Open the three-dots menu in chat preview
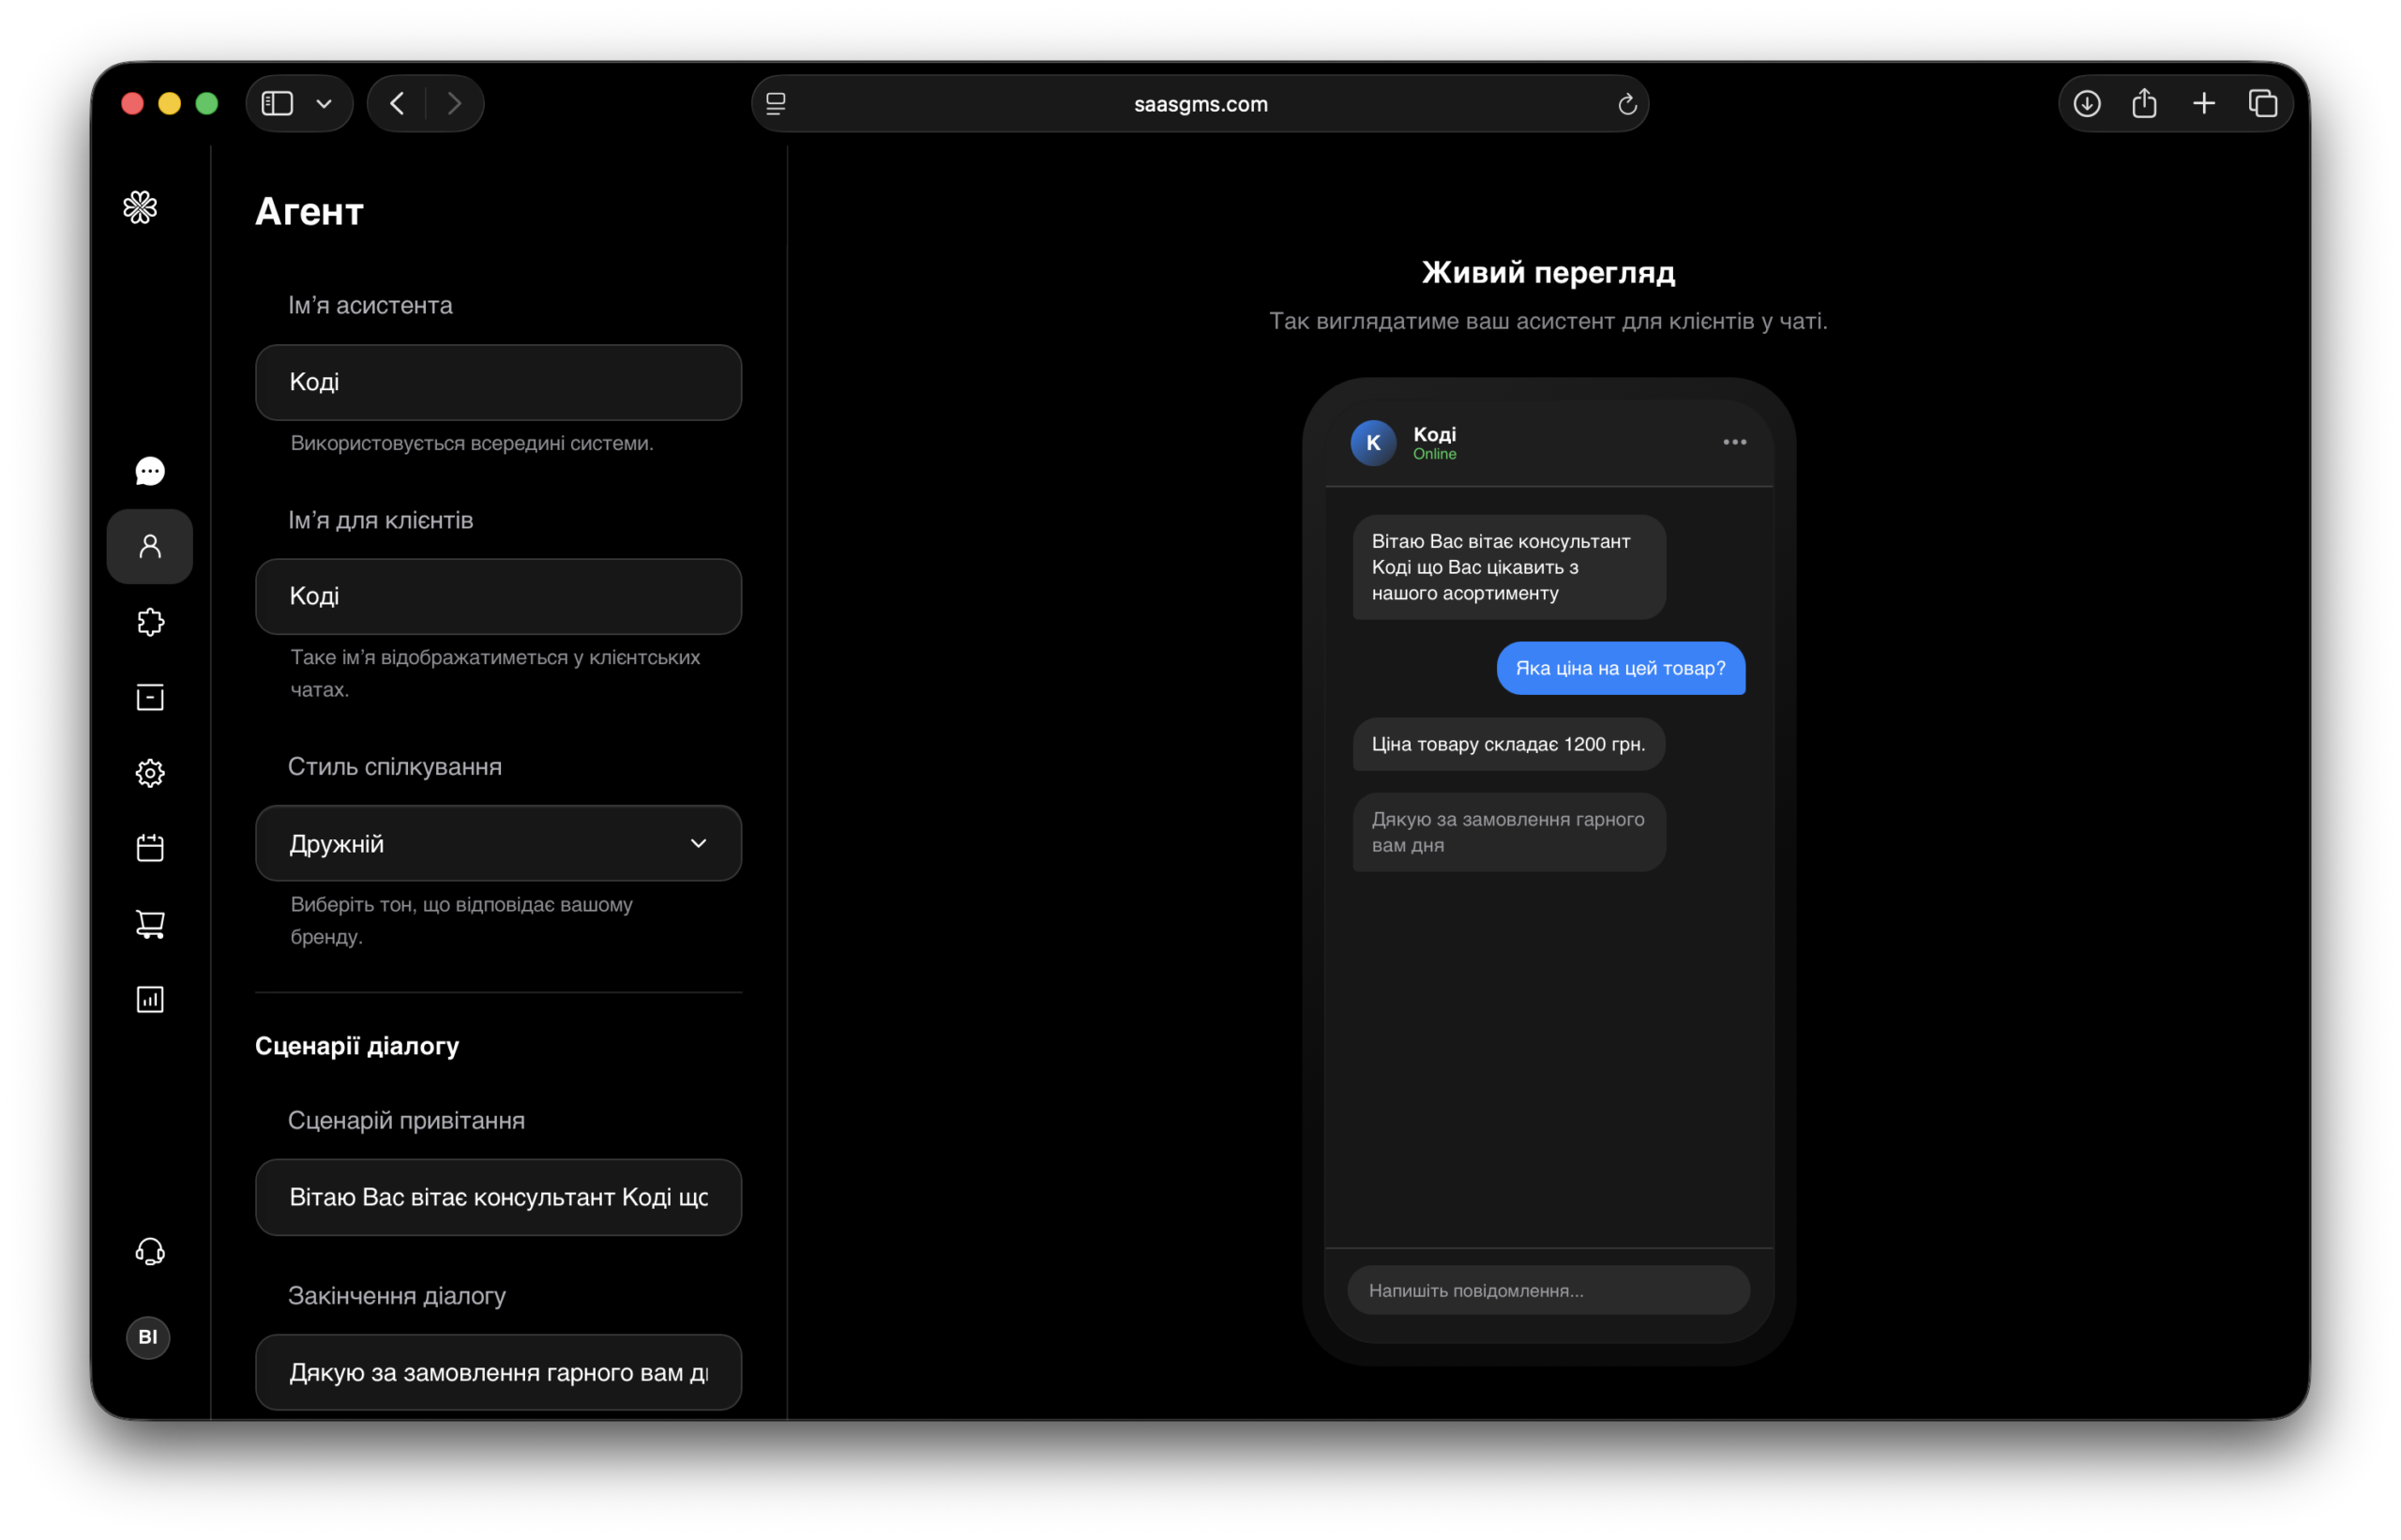 pyautogui.click(x=1734, y=442)
